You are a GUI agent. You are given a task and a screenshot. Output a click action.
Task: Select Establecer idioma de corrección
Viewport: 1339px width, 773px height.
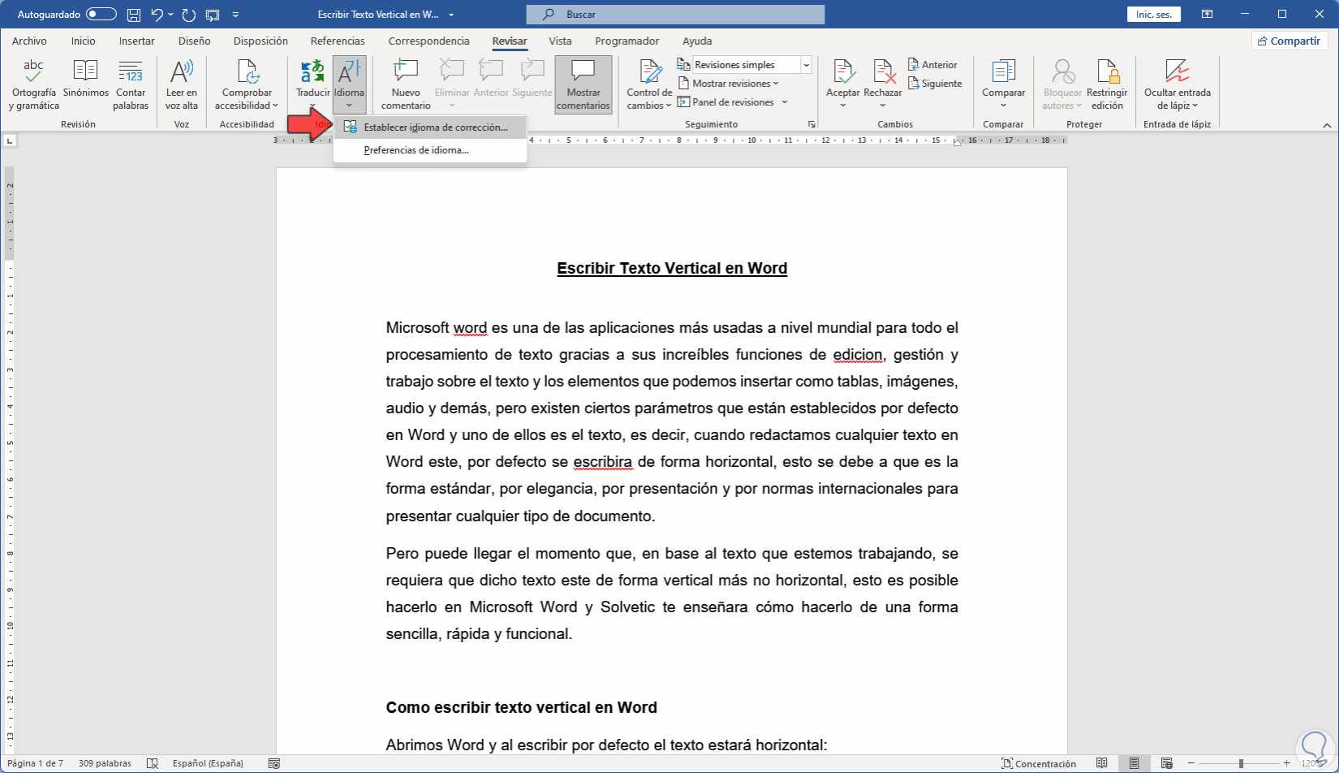click(430, 127)
